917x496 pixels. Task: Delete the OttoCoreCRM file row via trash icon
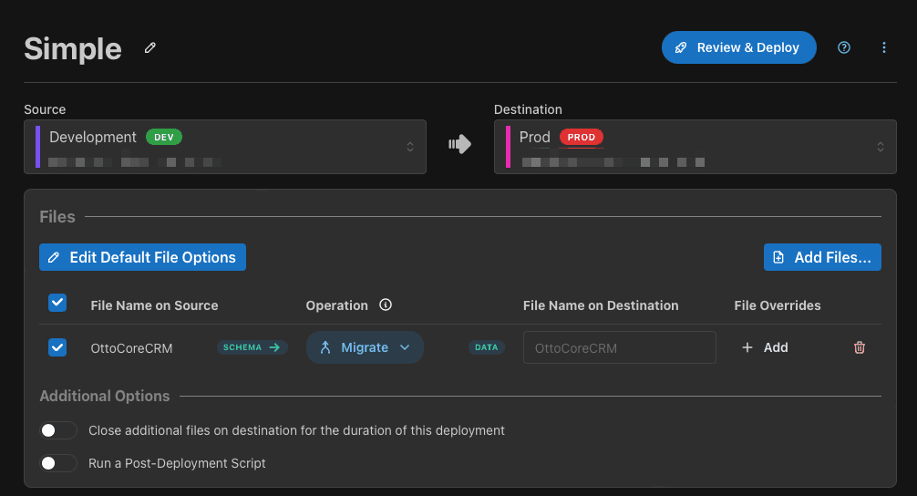(859, 347)
